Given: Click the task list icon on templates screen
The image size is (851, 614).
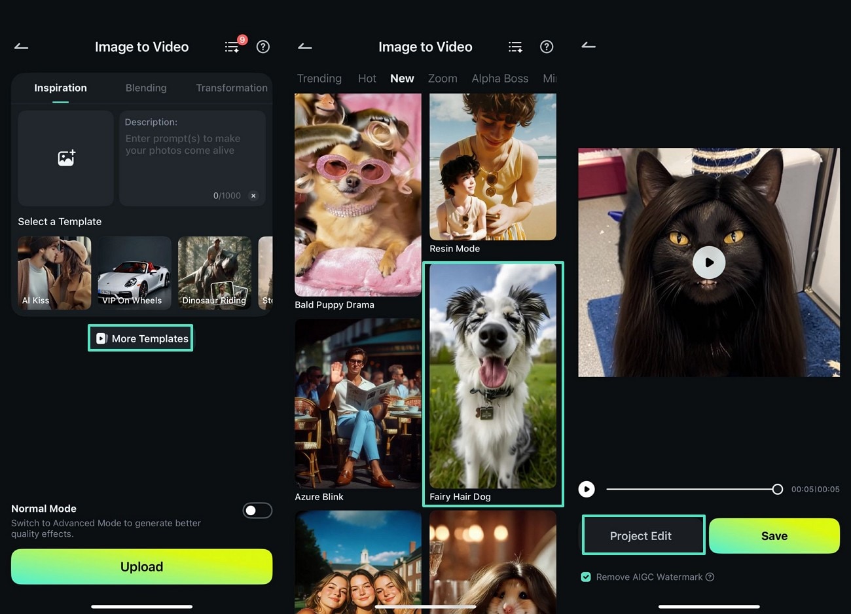Looking at the screenshot, I should (x=515, y=46).
